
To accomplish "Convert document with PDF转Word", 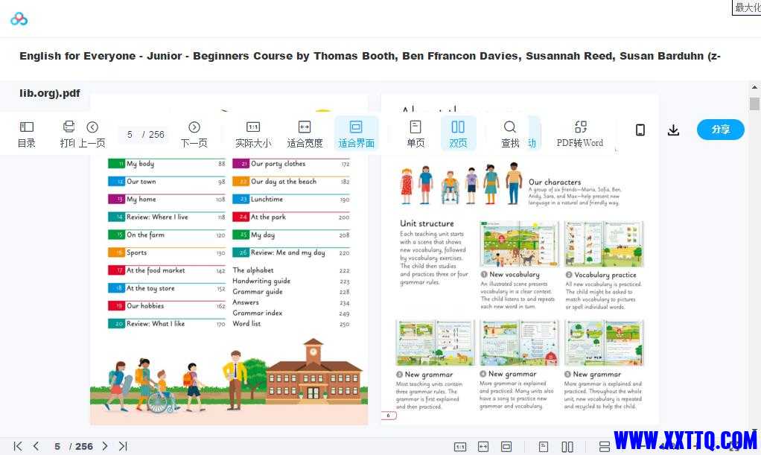I will tap(580, 134).
